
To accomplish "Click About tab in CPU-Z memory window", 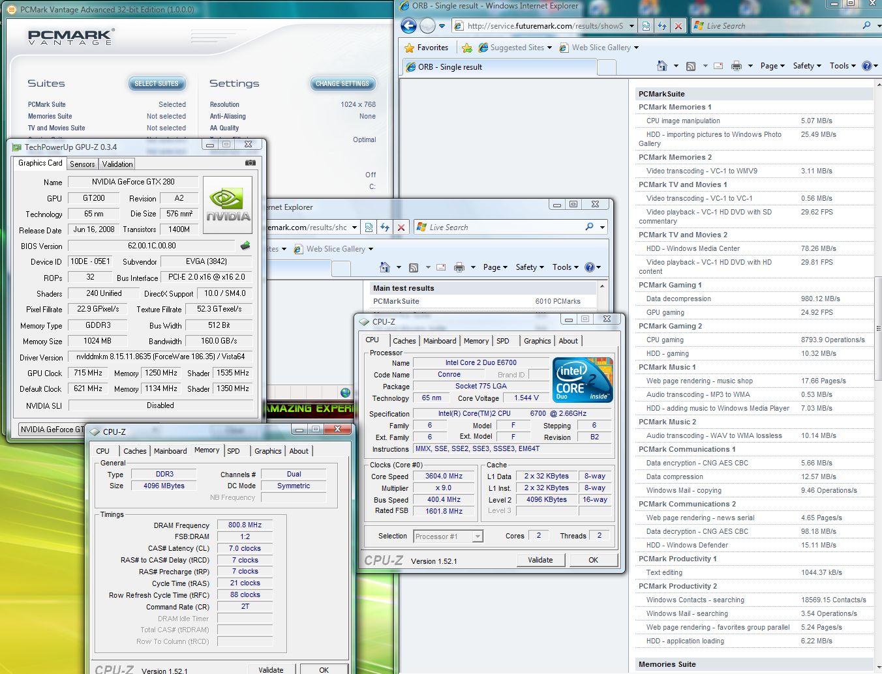I will 299,451.
